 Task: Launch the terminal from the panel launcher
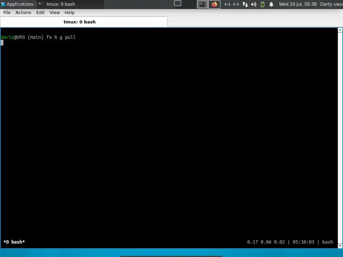(202, 4)
